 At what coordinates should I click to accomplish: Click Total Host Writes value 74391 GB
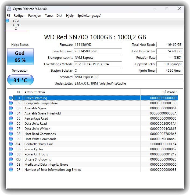click(x=170, y=51)
